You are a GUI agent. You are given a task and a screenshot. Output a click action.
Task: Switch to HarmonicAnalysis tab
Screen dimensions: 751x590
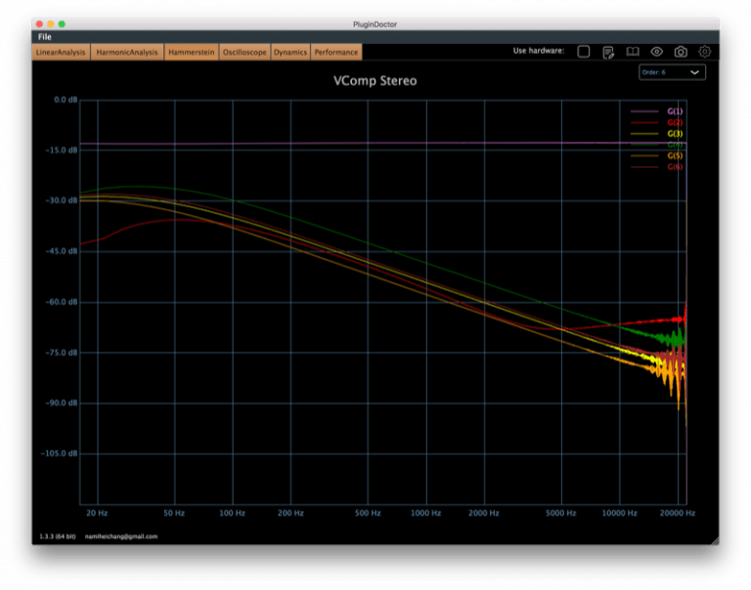tap(127, 52)
